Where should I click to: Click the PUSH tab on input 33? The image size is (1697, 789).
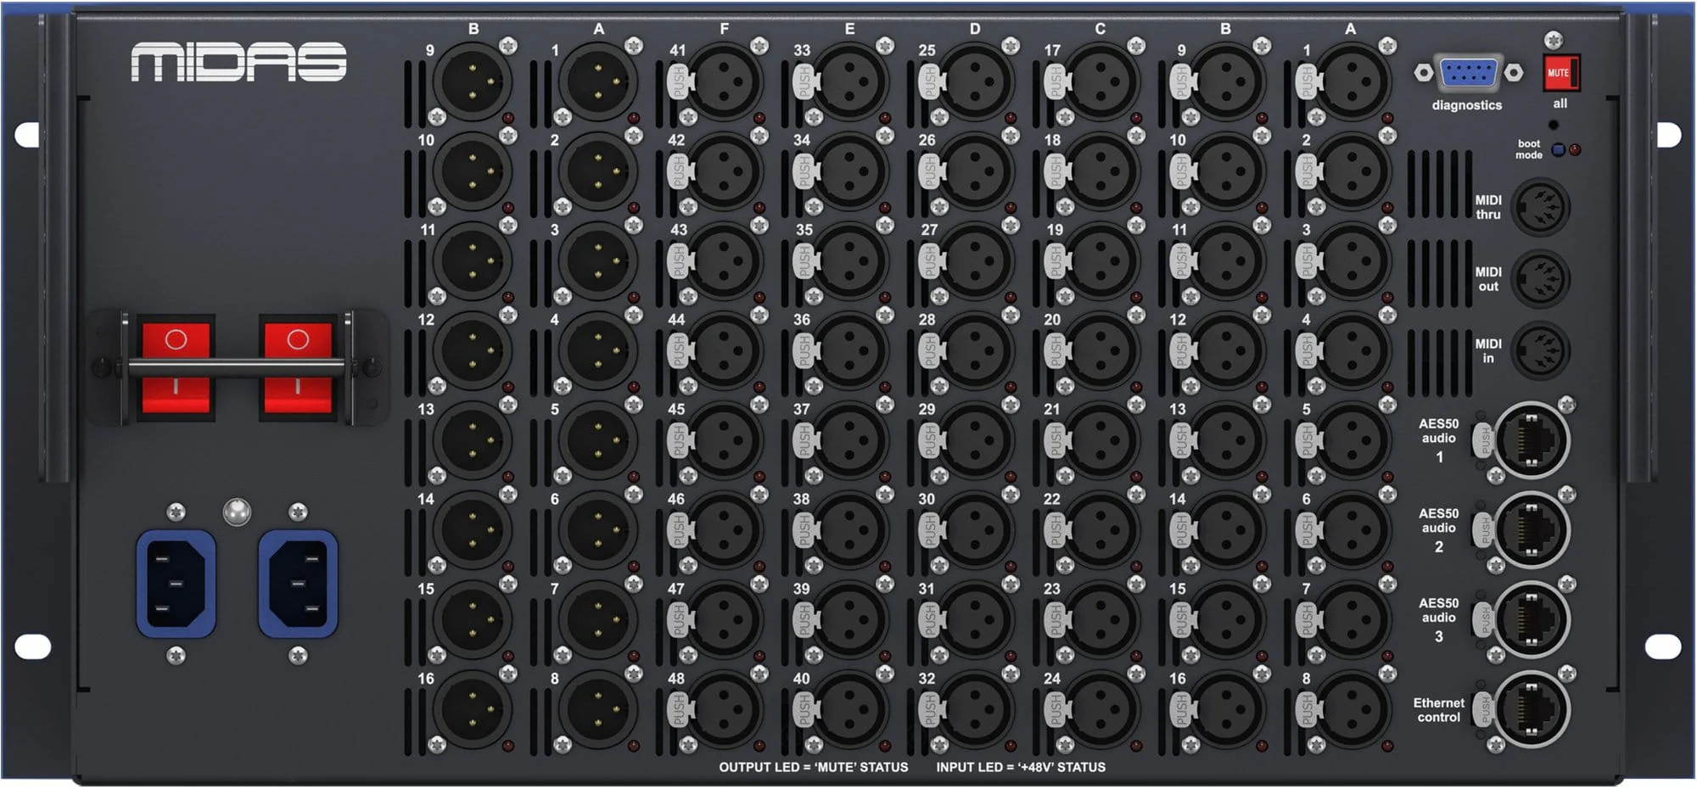804,82
